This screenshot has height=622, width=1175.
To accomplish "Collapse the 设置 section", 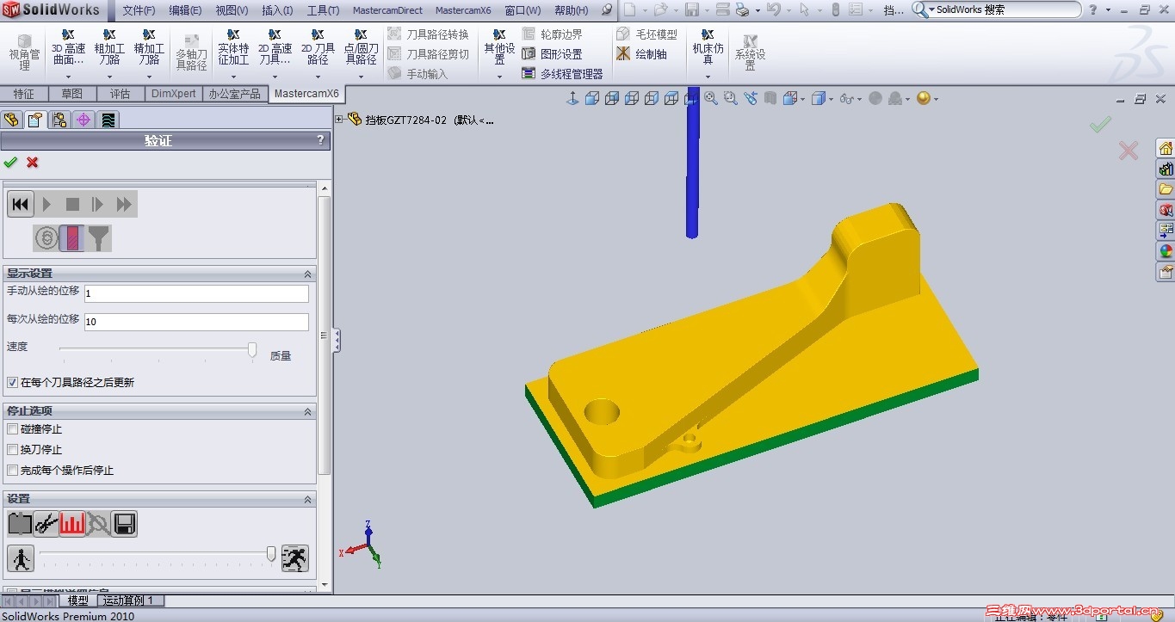I will click(x=307, y=499).
